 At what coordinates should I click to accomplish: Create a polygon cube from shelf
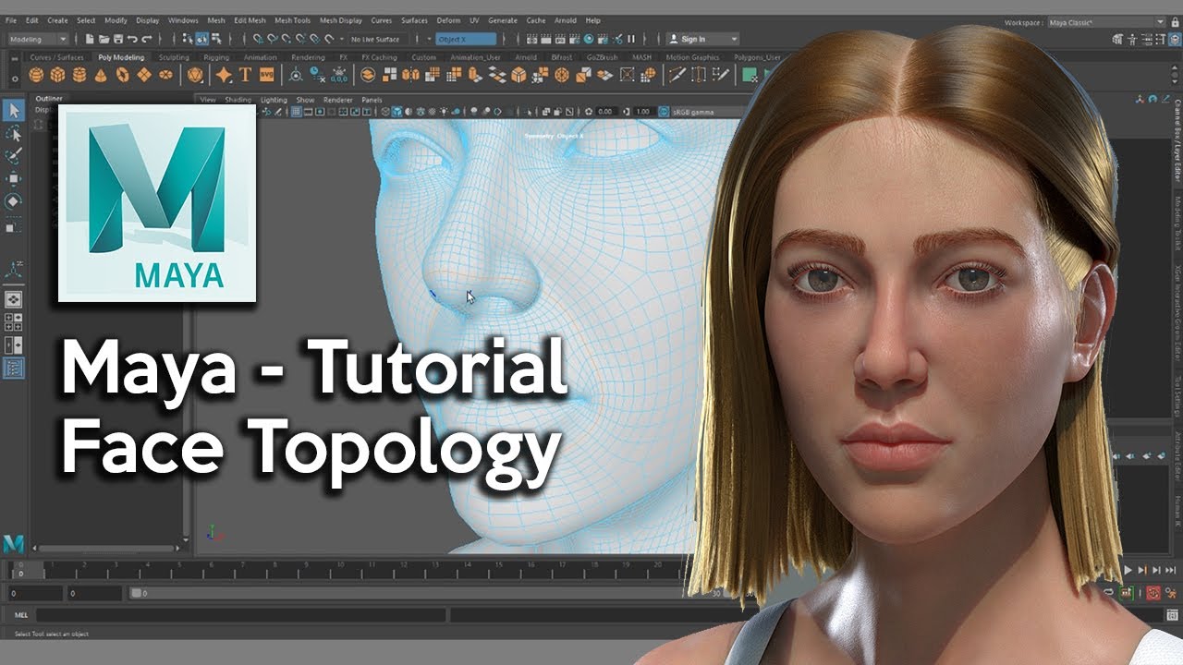point(57,75)
